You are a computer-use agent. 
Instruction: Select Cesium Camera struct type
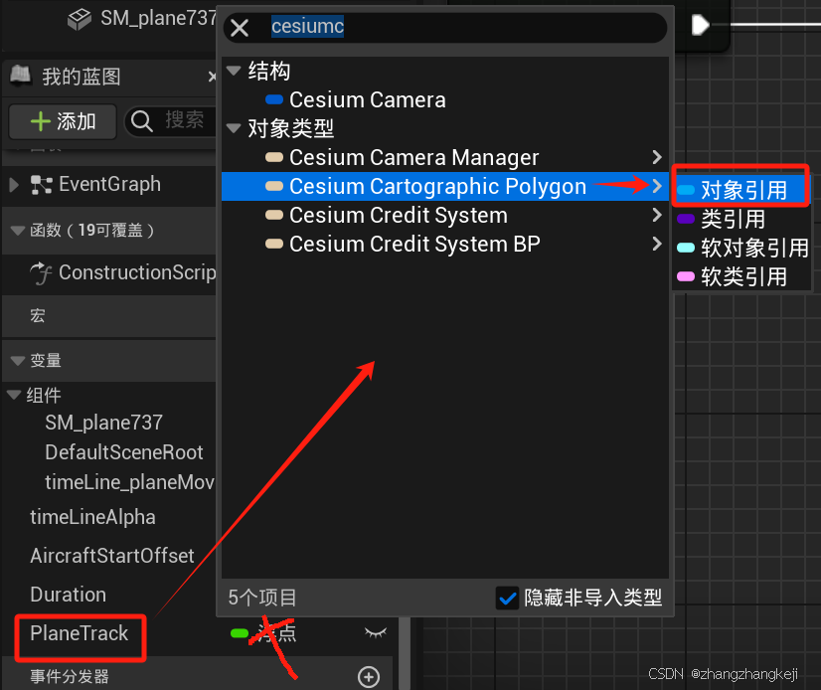(x=367, y=100)
